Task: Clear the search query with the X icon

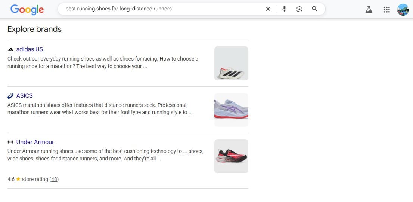Action: click(268, 9)
